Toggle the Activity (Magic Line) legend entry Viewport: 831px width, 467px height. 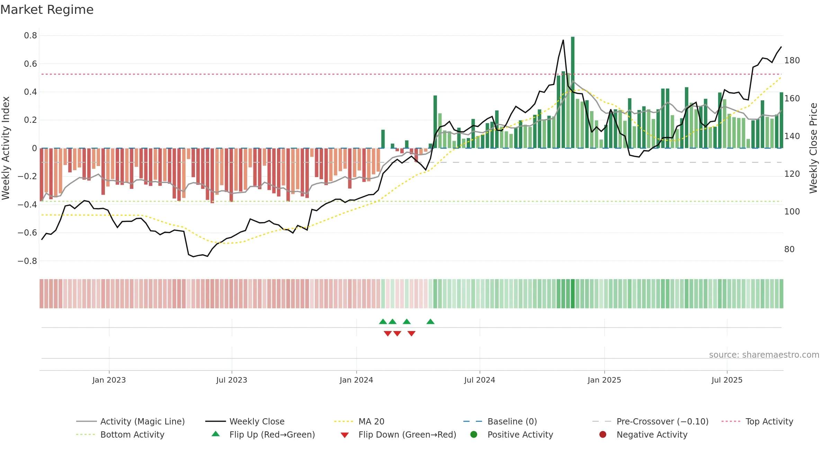[x=131, y=421]
